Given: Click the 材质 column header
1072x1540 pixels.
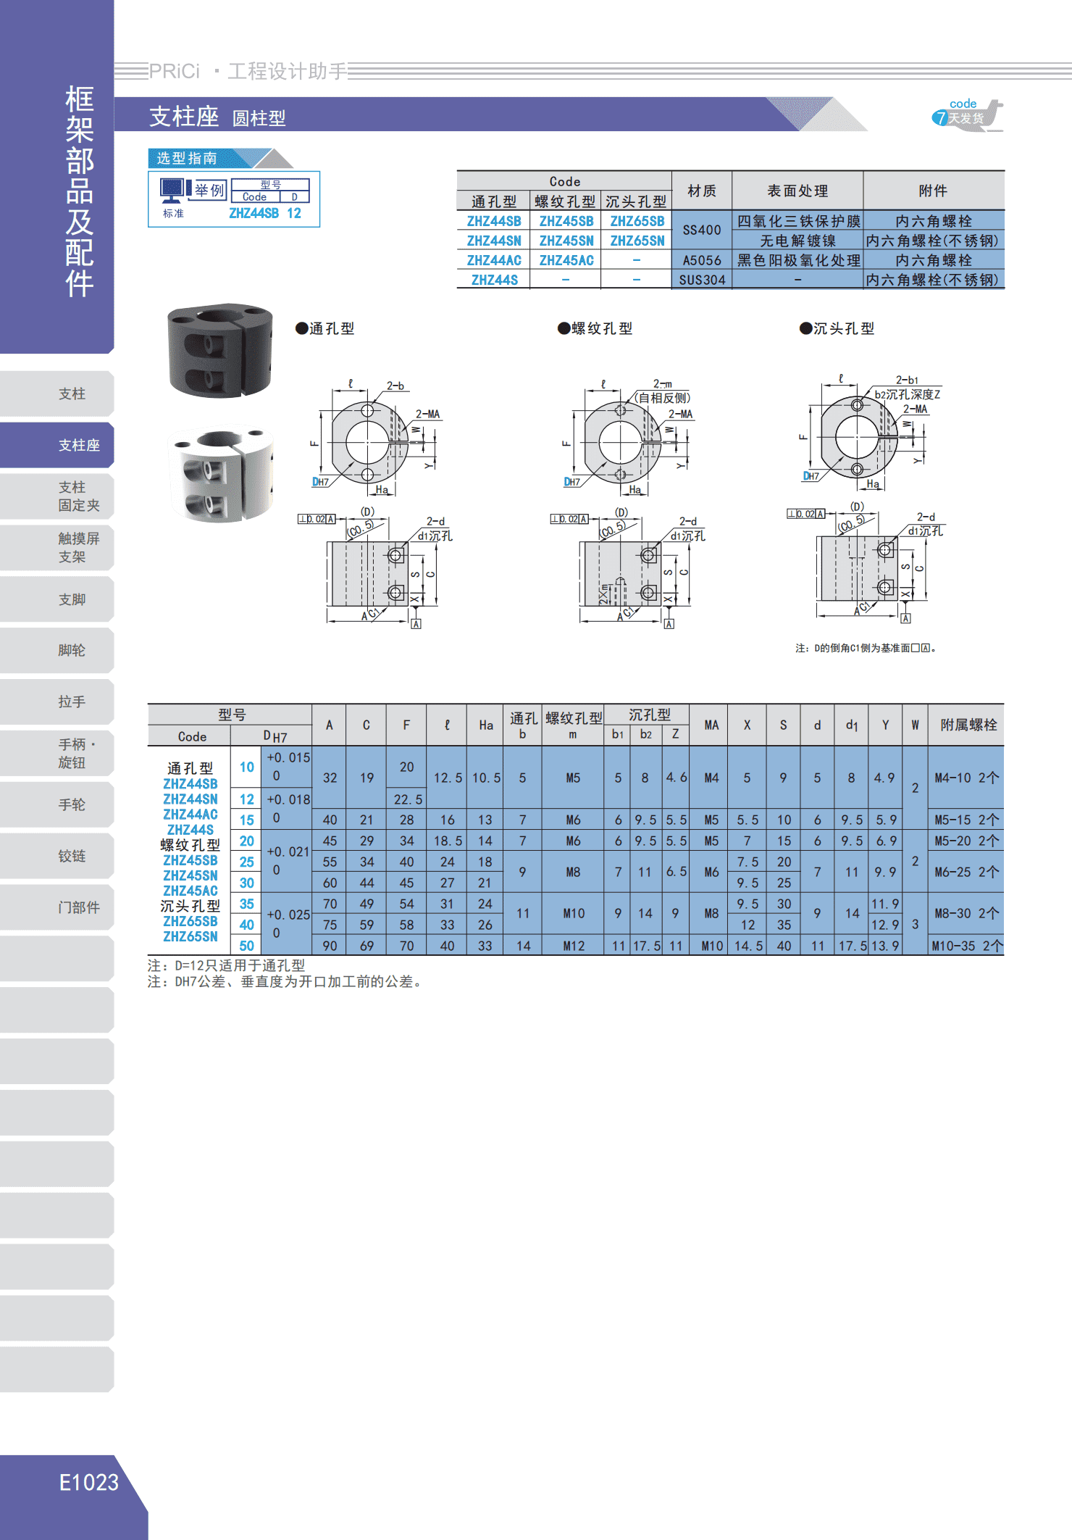Looking at the screenshot, I should (702, 191).
